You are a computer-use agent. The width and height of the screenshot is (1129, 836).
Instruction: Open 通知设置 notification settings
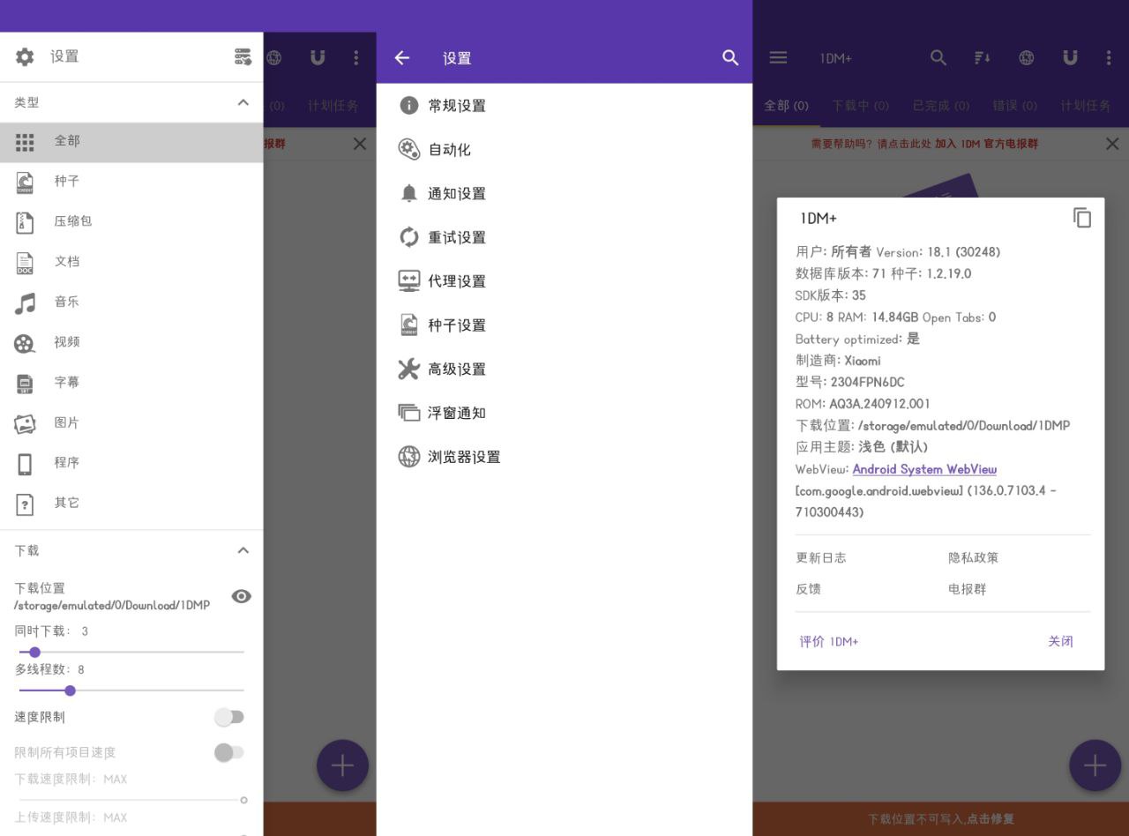point(564,194)
